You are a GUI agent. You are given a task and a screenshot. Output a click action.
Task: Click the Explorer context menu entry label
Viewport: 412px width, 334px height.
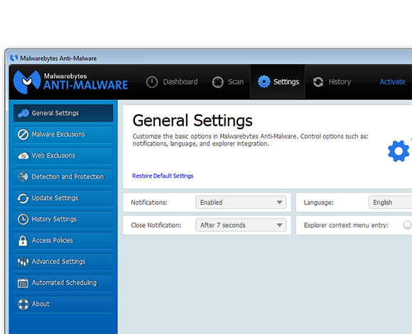coord(346,225)
